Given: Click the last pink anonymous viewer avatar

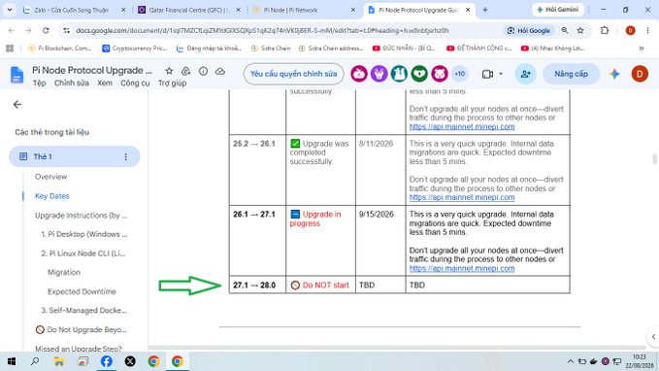Looking at the screenshot, I should [x=440, y=74].
